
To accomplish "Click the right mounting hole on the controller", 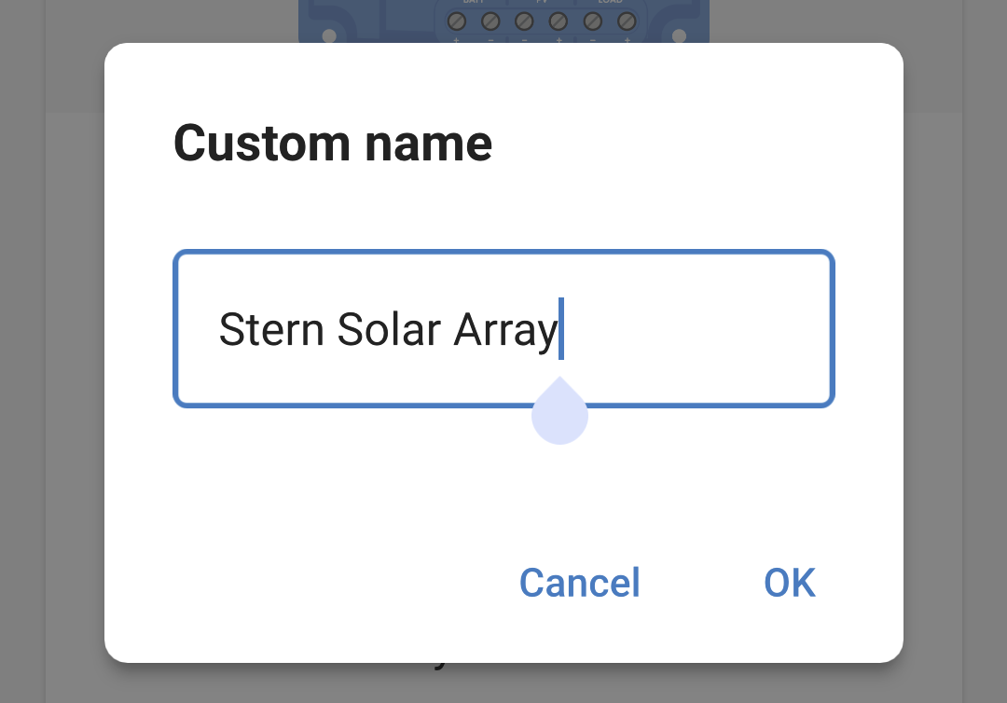I will [x=680, y=34].
